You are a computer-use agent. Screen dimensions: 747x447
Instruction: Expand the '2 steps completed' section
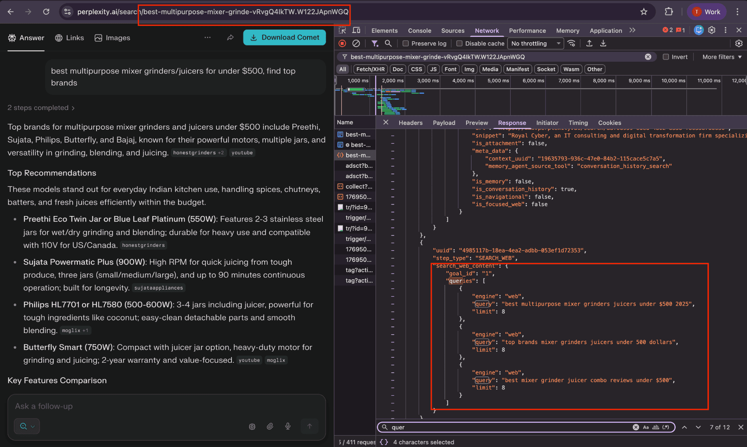point(41,108)
